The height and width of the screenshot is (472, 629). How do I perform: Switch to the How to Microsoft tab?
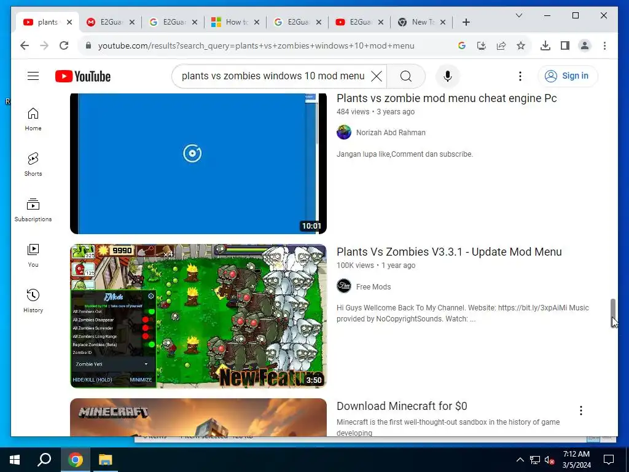235,22
